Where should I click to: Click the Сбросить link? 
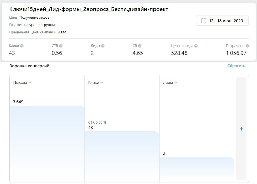point(236,66)
